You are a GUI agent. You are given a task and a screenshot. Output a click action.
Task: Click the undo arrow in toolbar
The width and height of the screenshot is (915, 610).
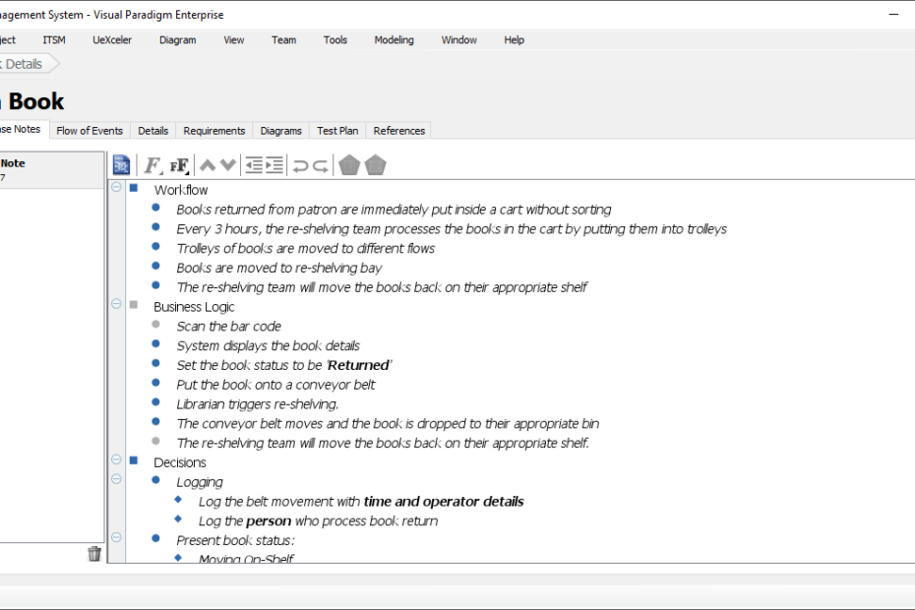tap(300, 165)
